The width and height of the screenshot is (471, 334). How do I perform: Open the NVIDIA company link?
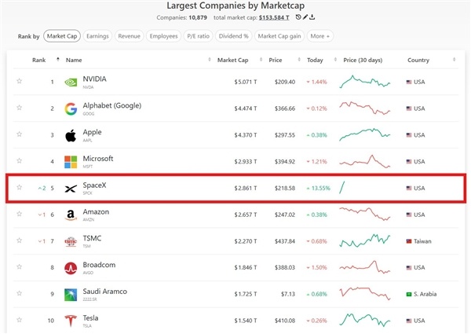(95, 79)
